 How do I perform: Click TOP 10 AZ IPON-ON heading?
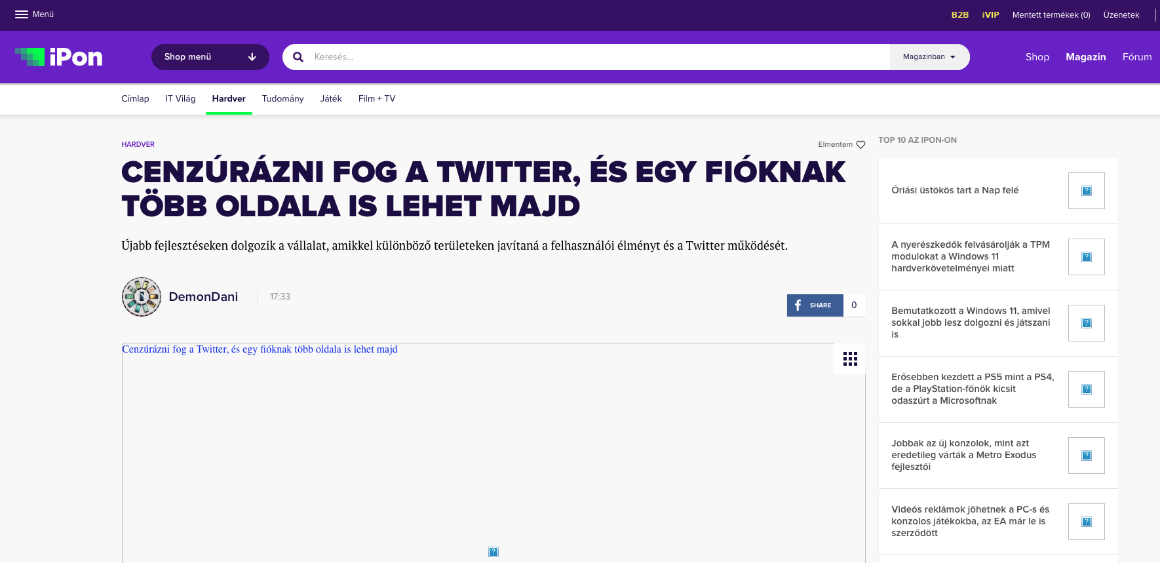click(918, 140)
